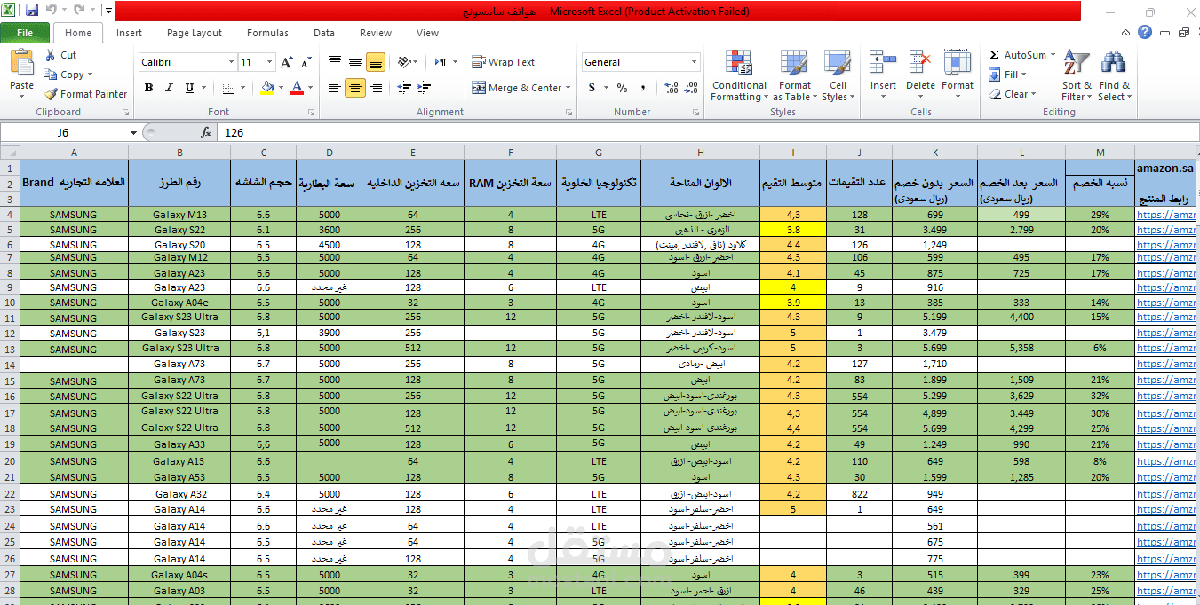Click the Delete cells icon
Viewport: 1200px width, 605px height.
920,62
